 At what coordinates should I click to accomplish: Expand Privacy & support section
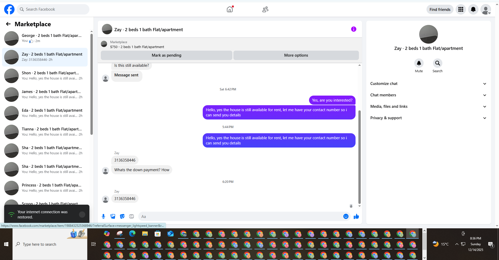(428, 118)
